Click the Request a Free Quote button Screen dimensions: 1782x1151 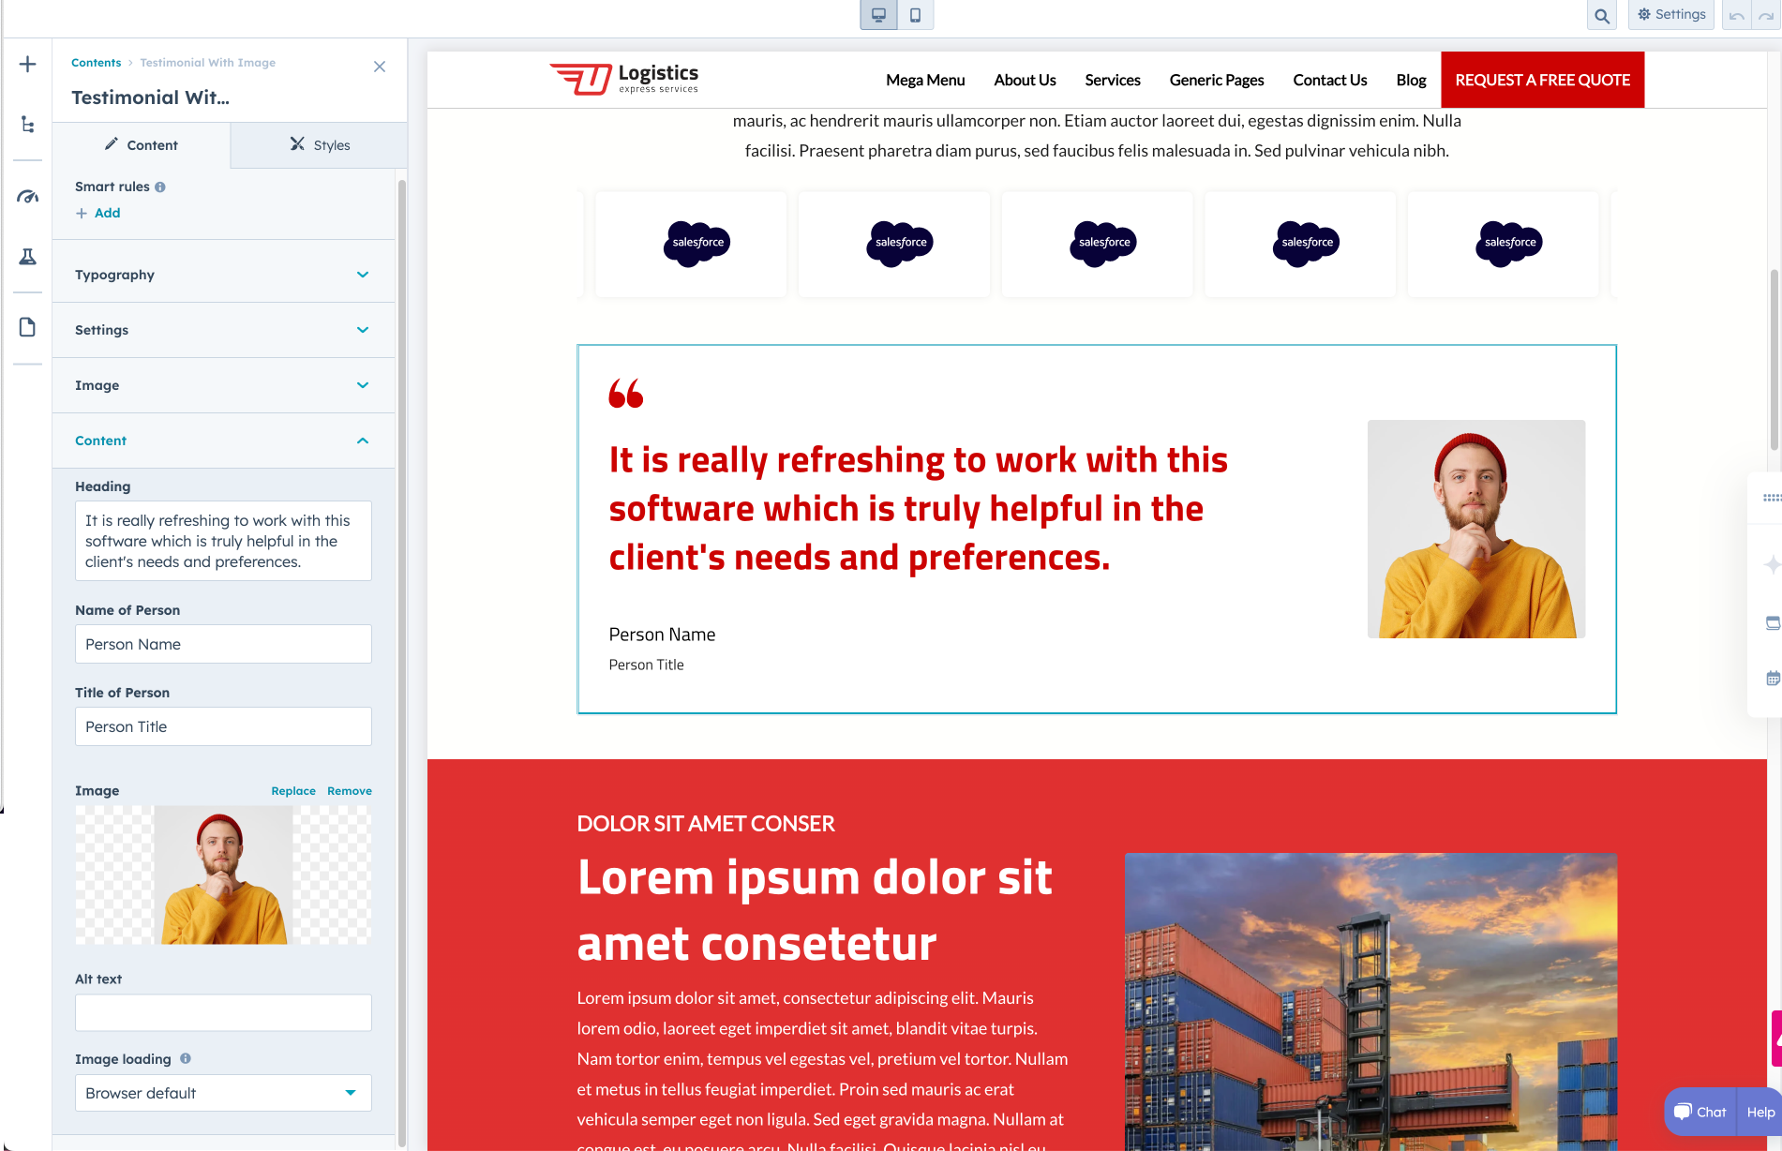tap(1542, 81)
